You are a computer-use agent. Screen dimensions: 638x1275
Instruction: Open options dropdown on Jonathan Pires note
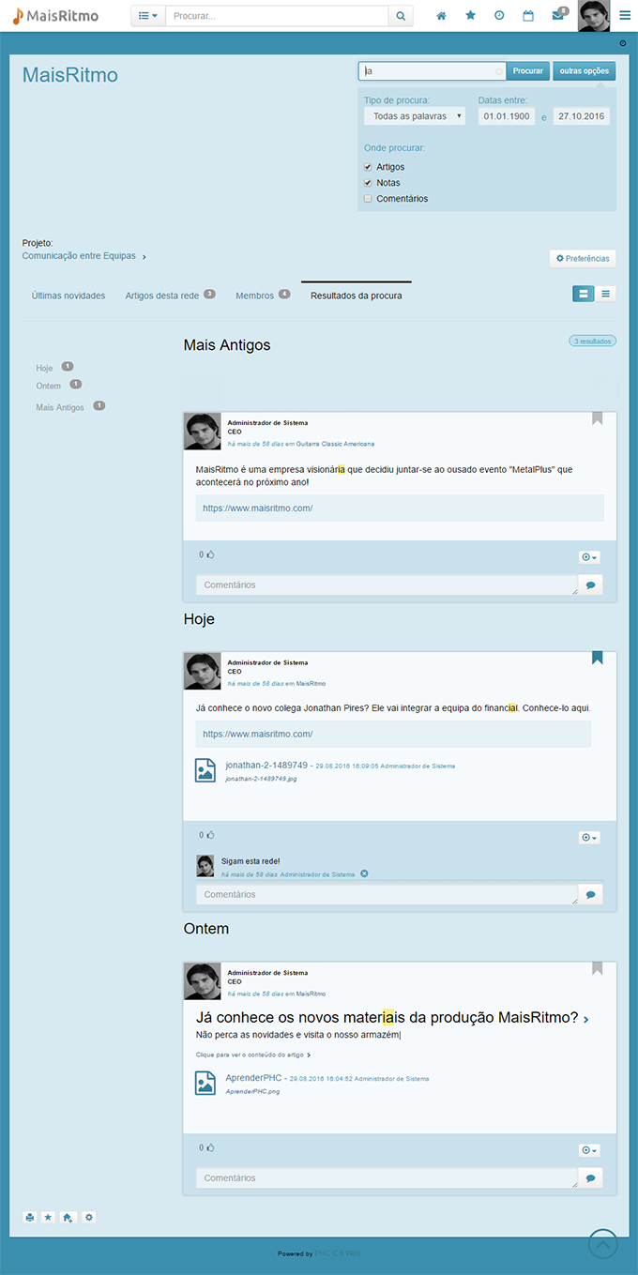point(589,838)
